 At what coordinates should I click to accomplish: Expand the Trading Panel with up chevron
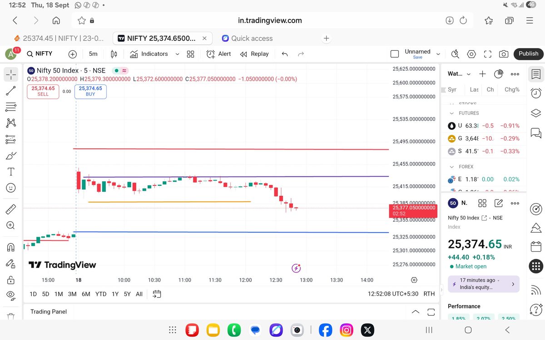[415, 312]
